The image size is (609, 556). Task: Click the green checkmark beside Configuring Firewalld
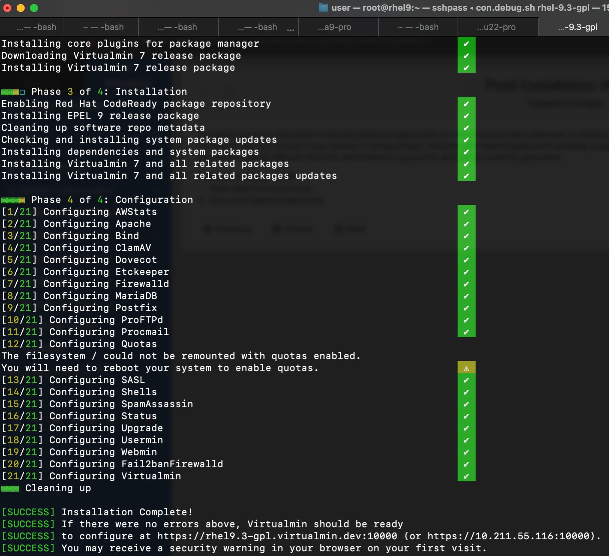tap(466, 284)
